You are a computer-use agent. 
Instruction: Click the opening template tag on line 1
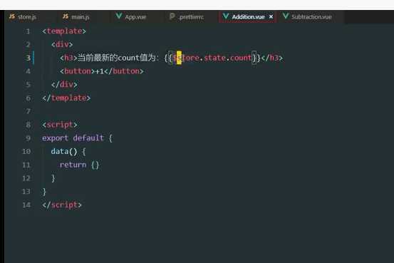64,31
